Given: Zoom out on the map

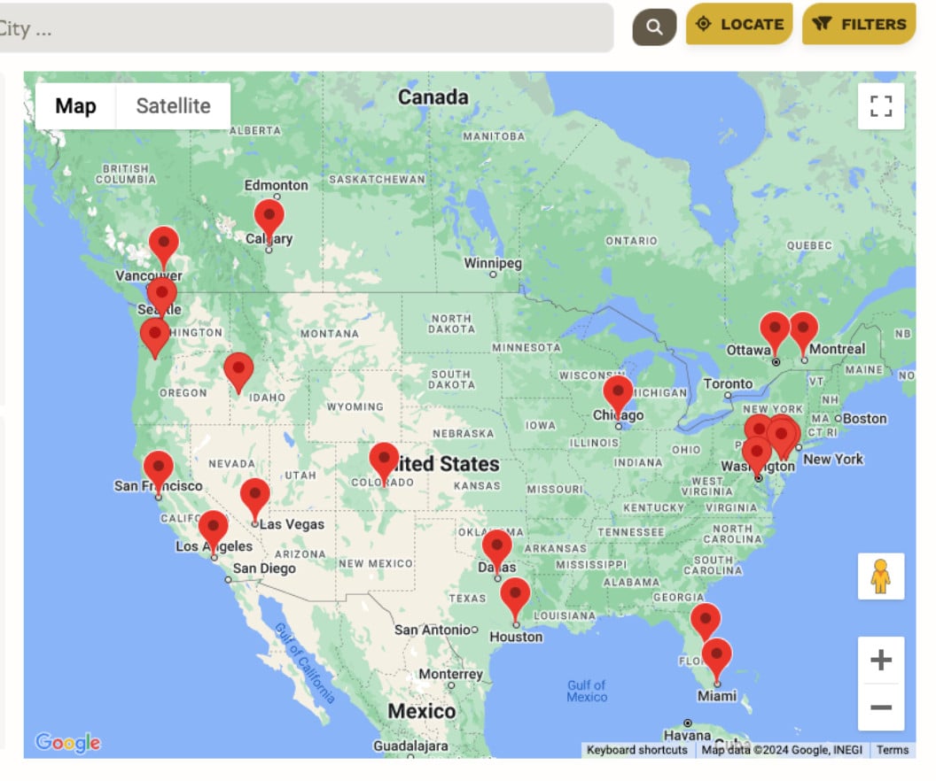Looking at the screenshot, I should pos(880,708).
